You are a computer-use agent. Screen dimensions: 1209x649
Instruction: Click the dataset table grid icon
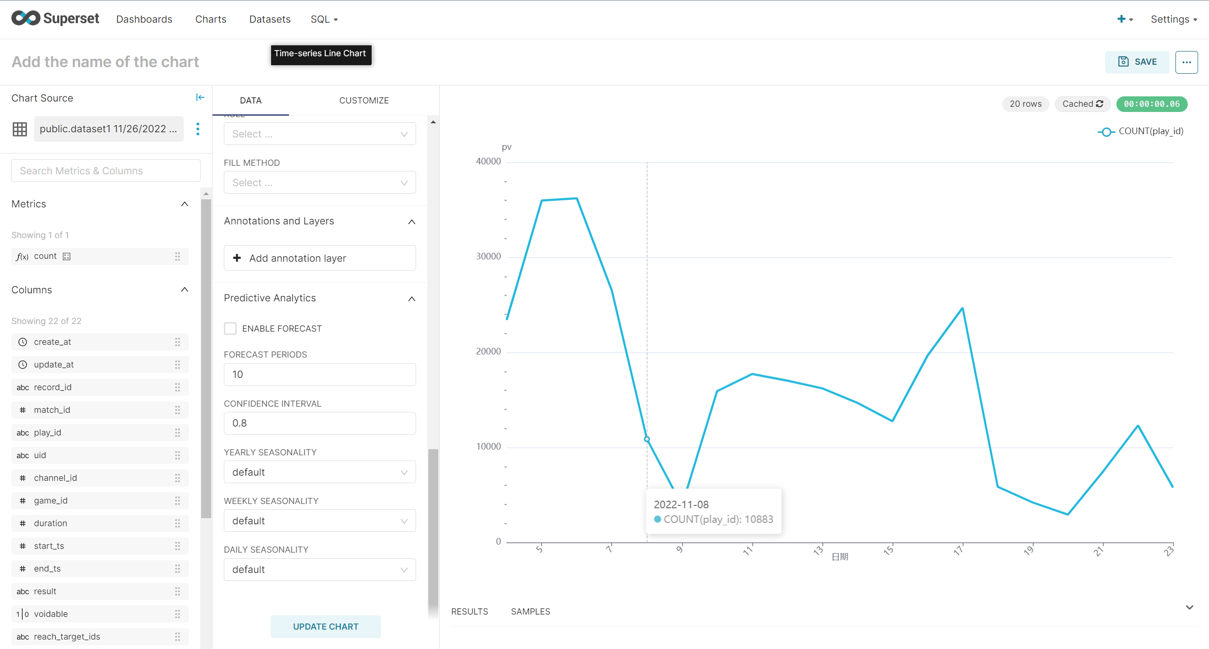20,129
